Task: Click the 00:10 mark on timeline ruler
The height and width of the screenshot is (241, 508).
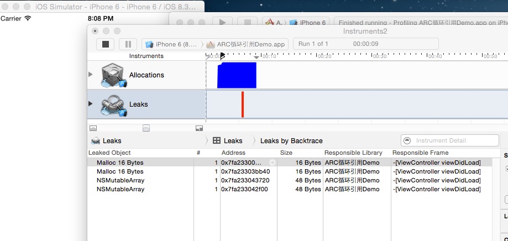Action: point(269,56)
